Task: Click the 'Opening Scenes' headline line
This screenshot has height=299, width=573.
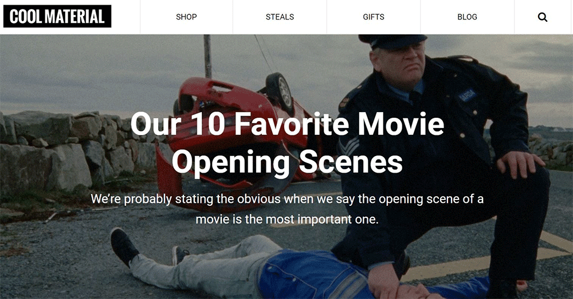Action: [287, 162]
